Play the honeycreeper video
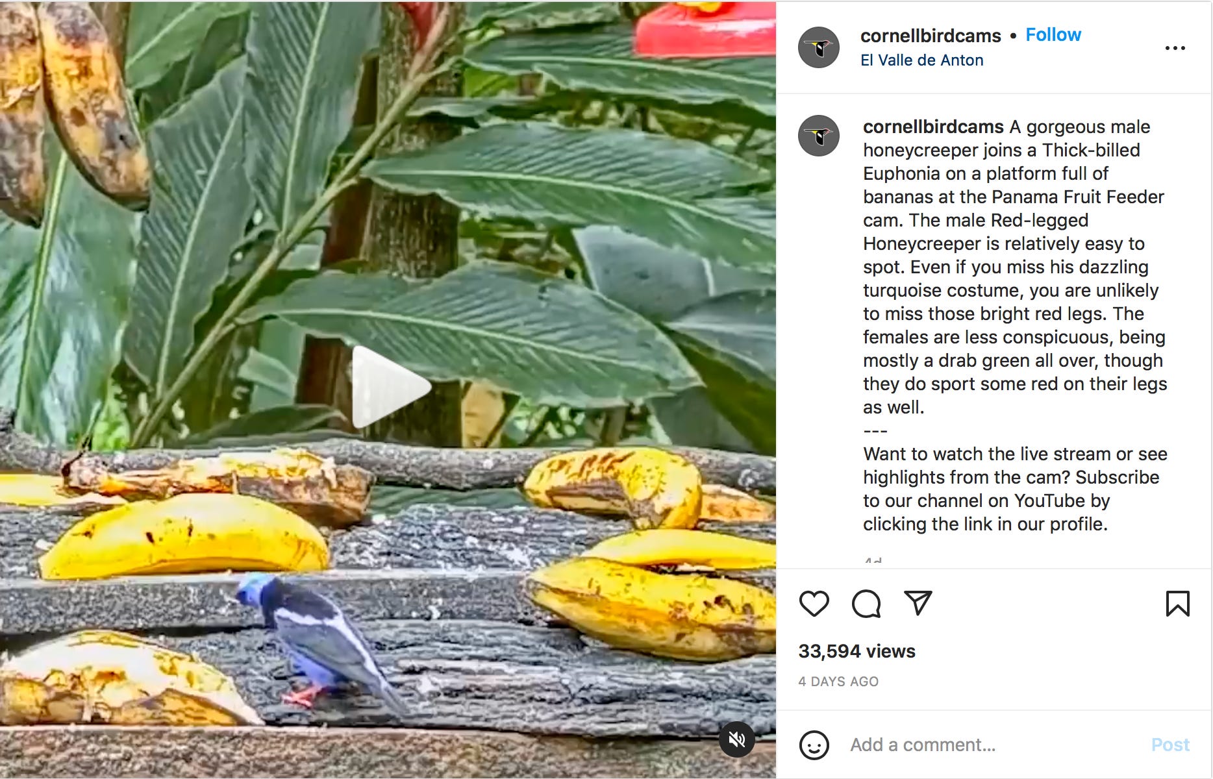1213x779 pixels. click(390, 388)
